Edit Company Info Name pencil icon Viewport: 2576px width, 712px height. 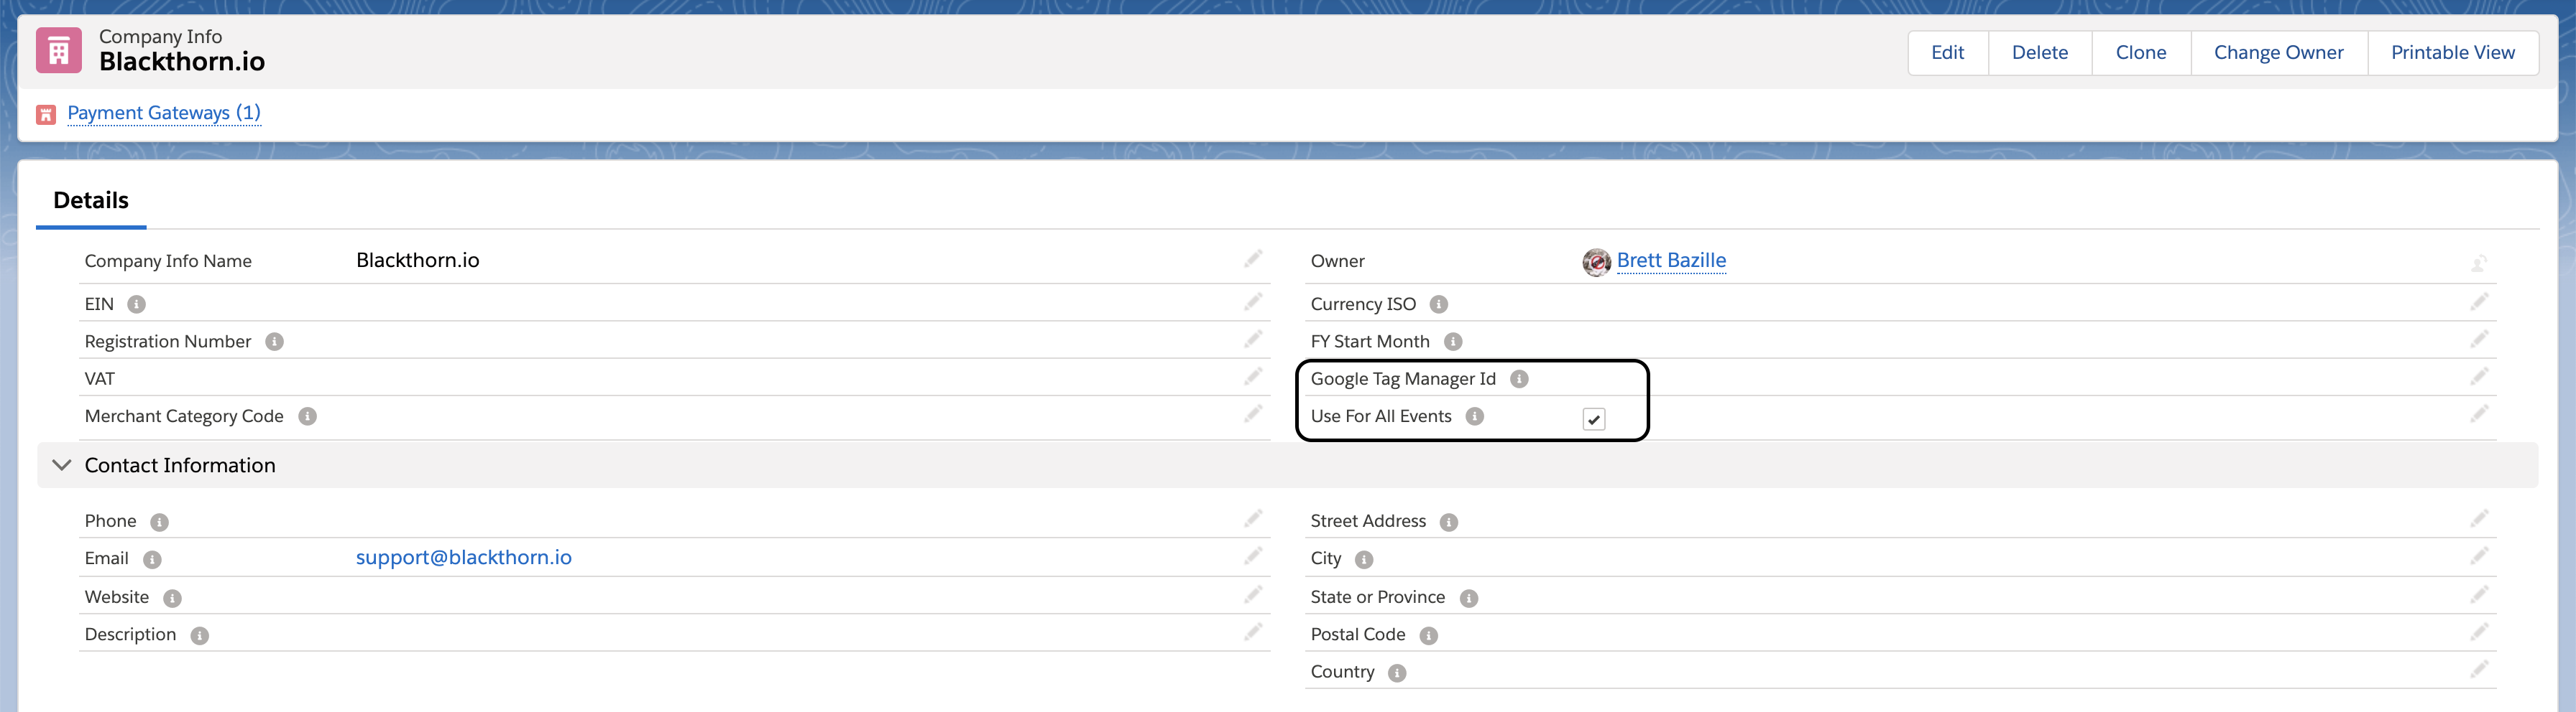click(1253, 260)
